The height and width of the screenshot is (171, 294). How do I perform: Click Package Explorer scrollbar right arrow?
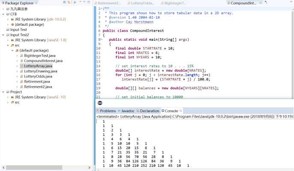(89, 168)
